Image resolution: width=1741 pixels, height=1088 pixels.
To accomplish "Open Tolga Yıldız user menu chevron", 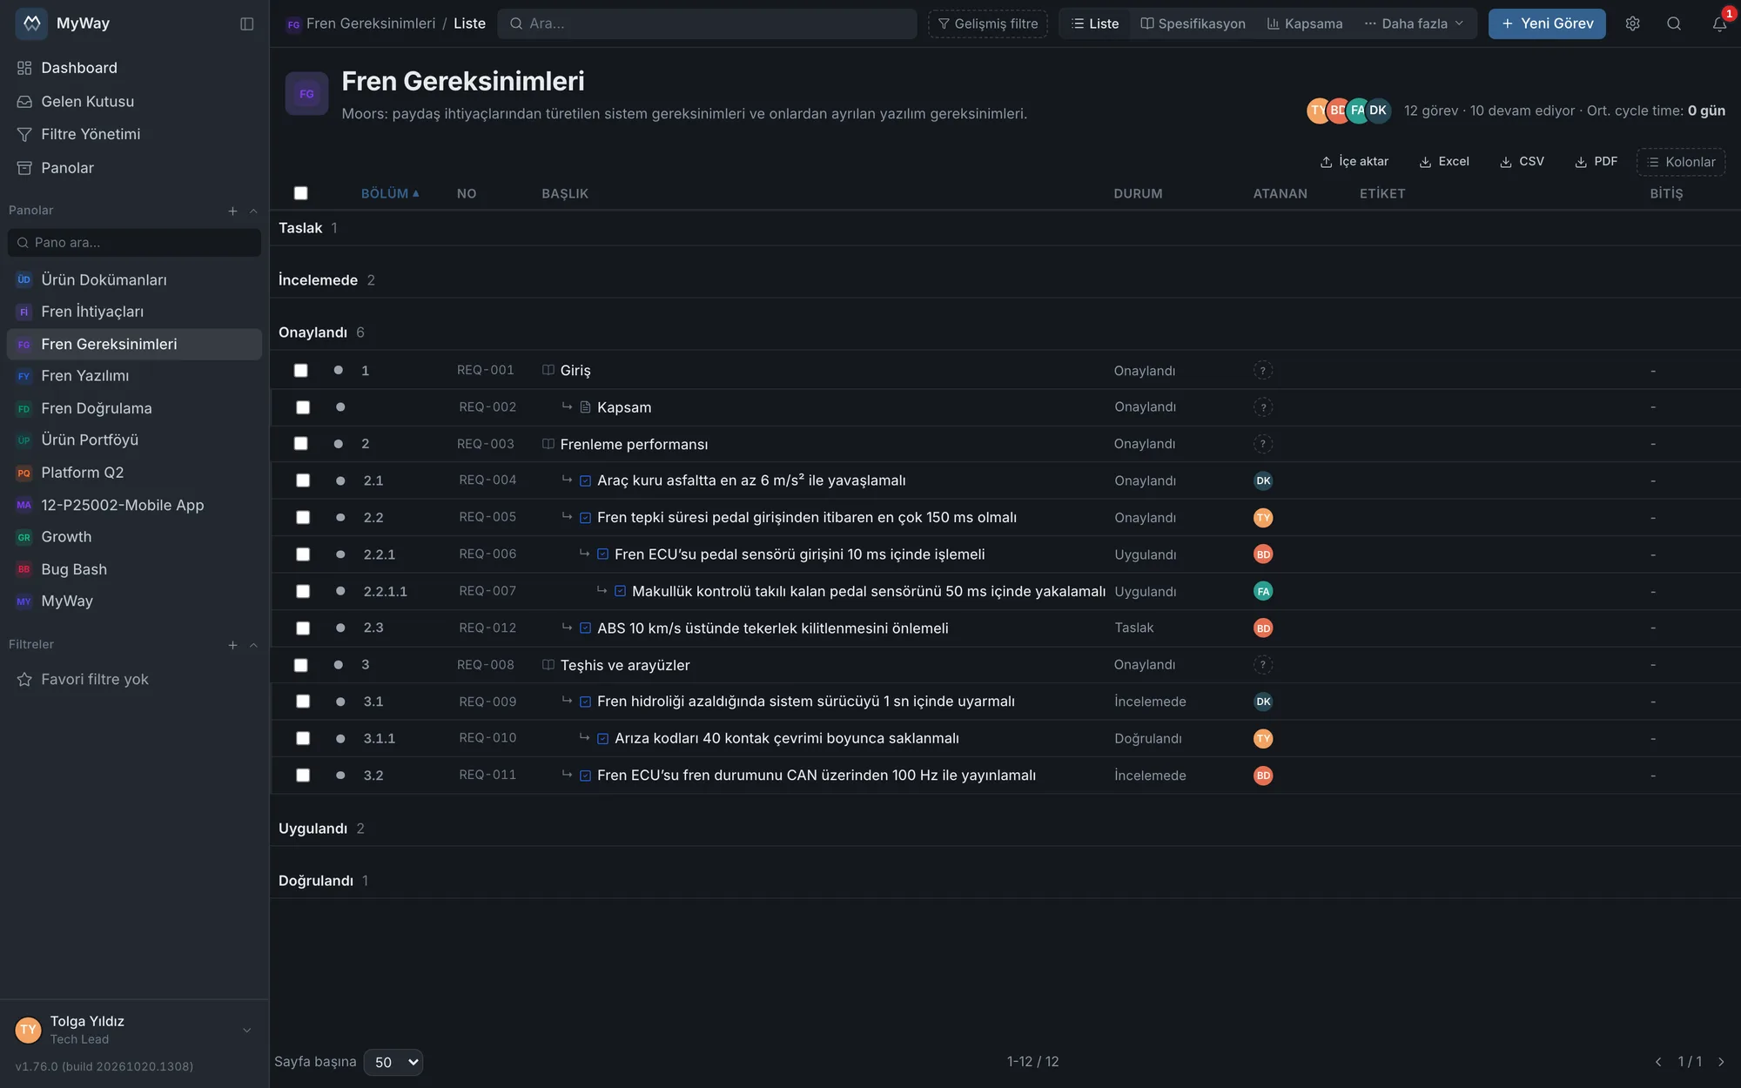I will pos(246,1031).
